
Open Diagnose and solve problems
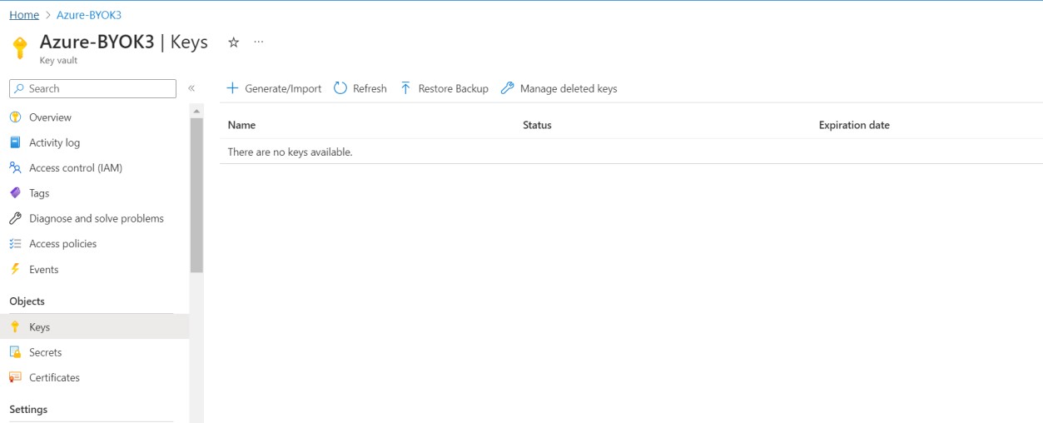click(95, 218)
